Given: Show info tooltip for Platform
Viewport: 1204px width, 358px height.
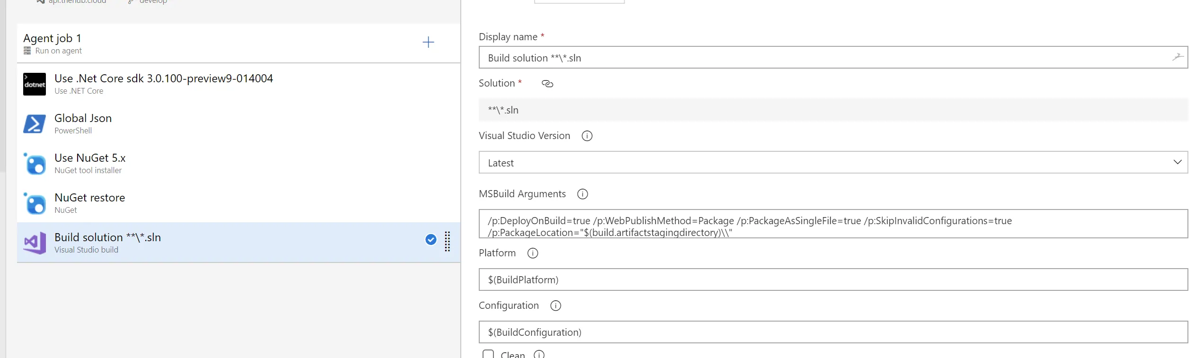Looking at the screenshot, I should tap(533, 253).
